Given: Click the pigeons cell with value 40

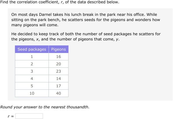Looking at the screenshot, I should pos(59,93).
